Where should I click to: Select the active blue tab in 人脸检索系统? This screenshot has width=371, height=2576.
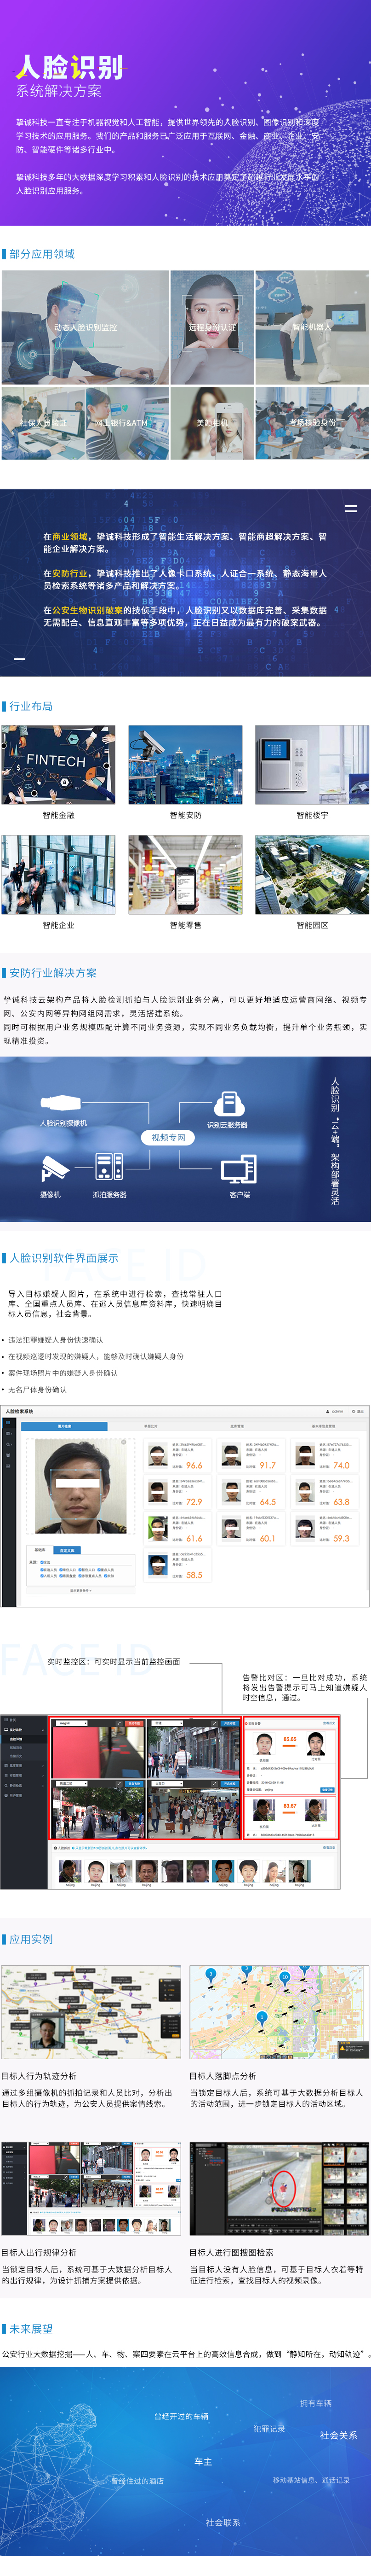coord(65,1426)
